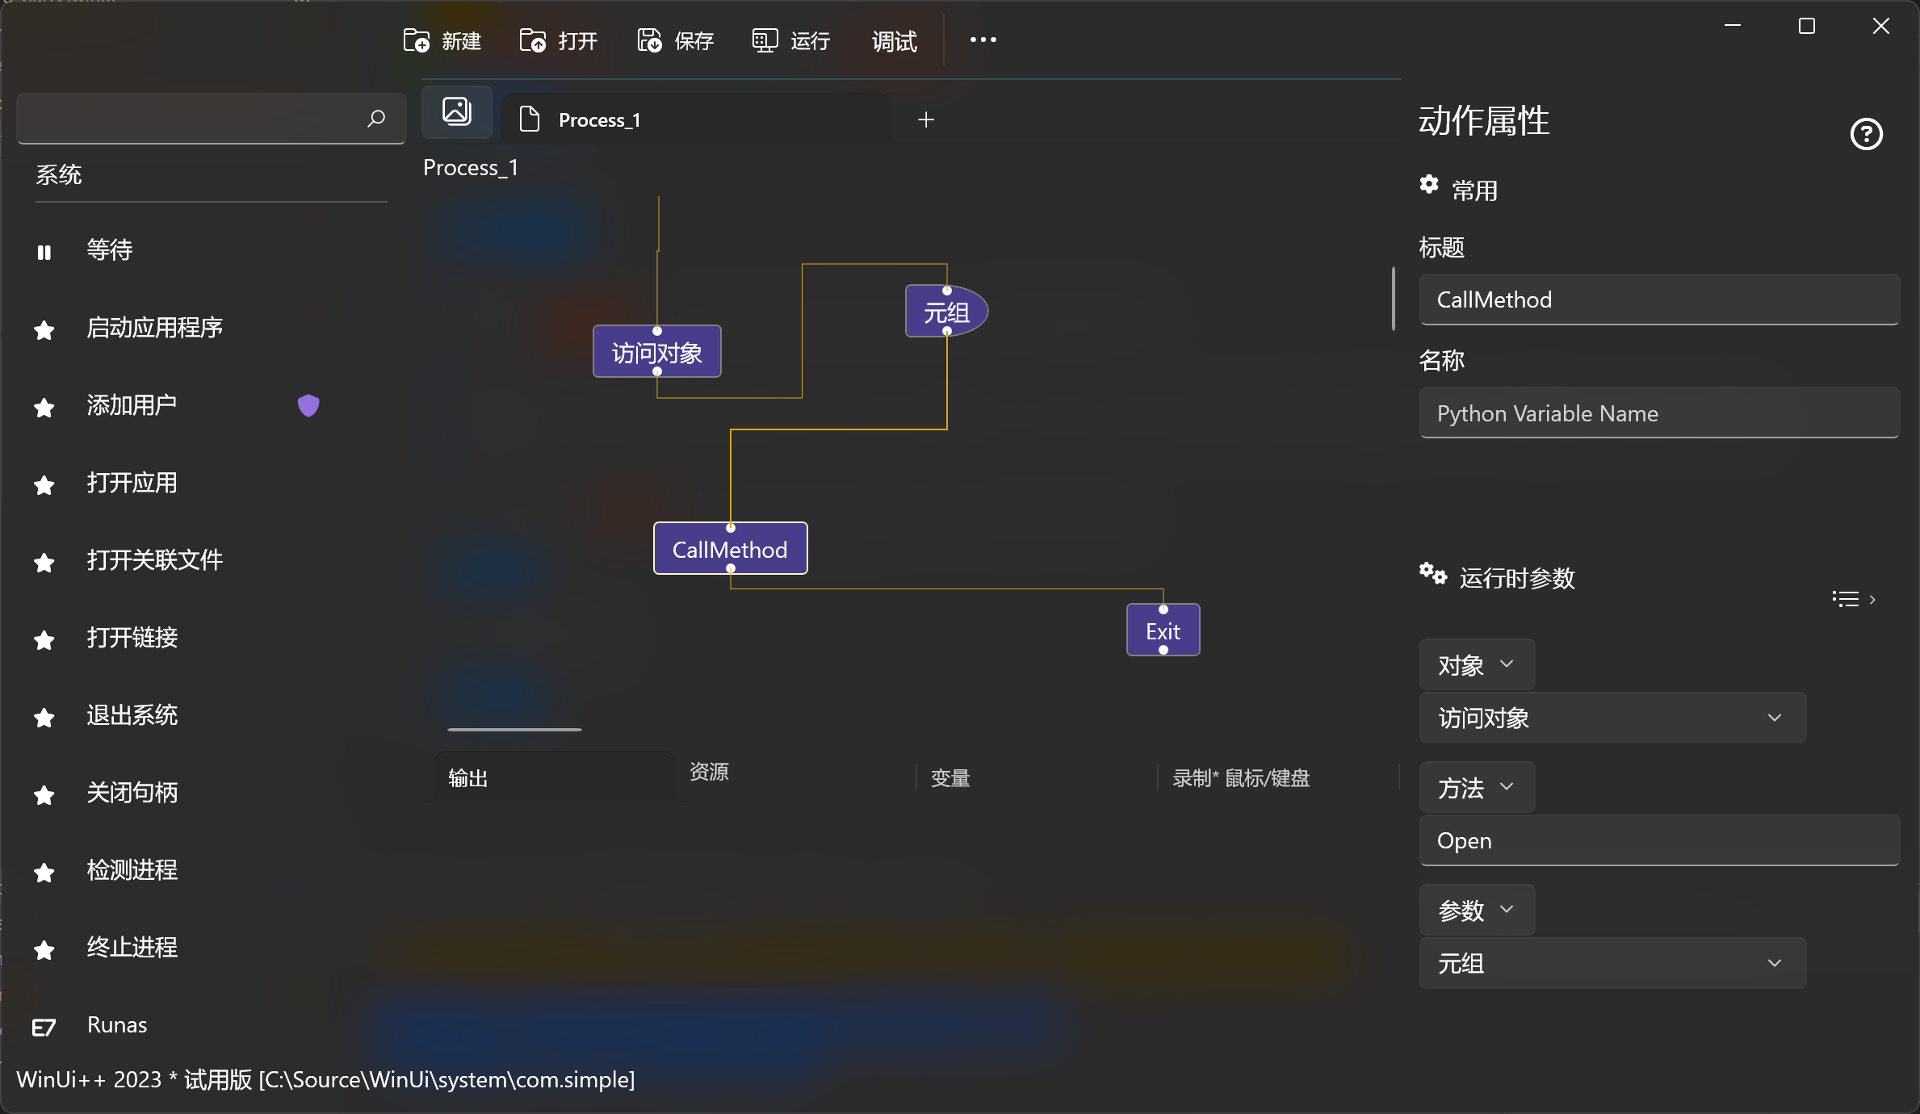Click the 运行 toolbar button
This screenshot has width=1920, height=1114.
click(x=791, y=40)
